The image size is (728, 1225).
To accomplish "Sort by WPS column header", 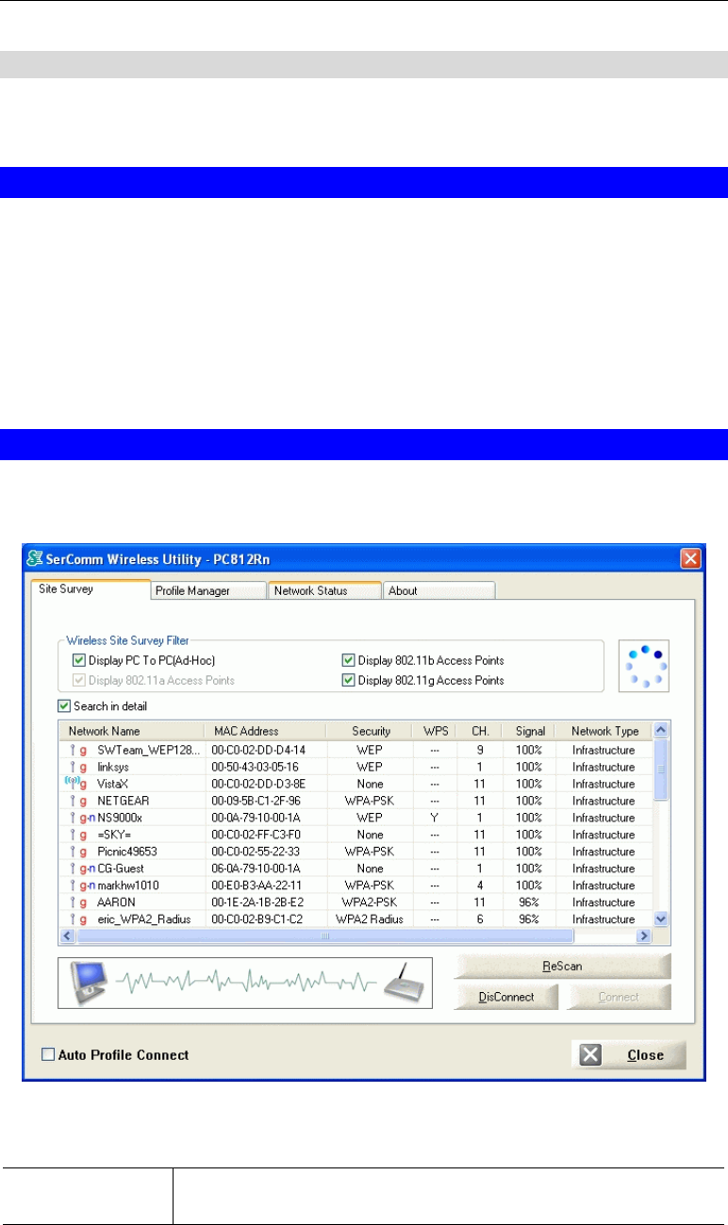I will (x=434, y=731).
